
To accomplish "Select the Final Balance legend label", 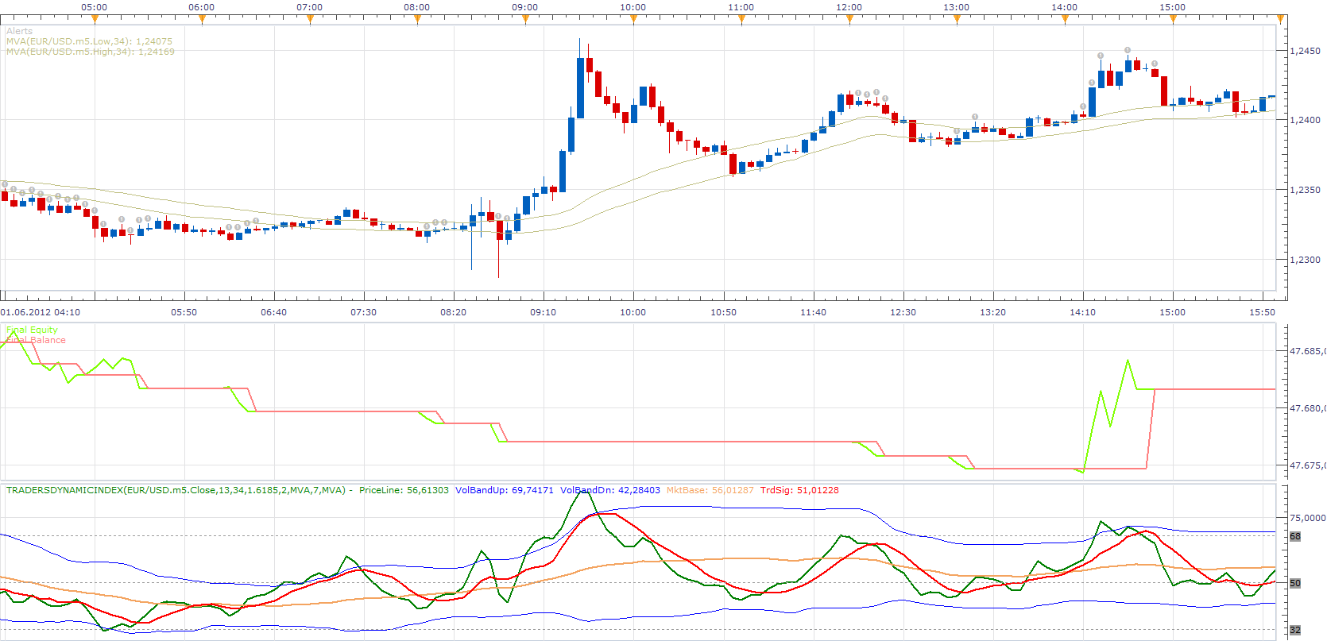I will coord(36,340).
